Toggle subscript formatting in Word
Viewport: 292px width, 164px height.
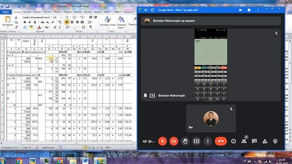pos(48,22)
